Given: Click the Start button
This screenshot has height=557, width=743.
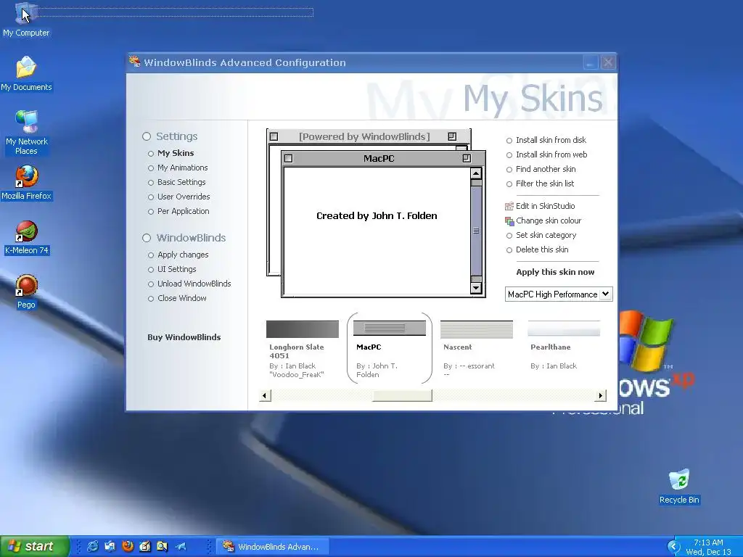Looking at the screenshot, I should point(35,546).
